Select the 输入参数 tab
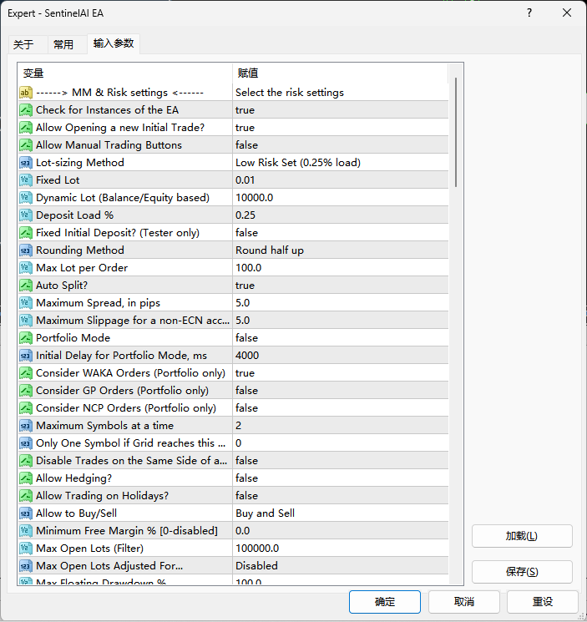 [114, 43]
